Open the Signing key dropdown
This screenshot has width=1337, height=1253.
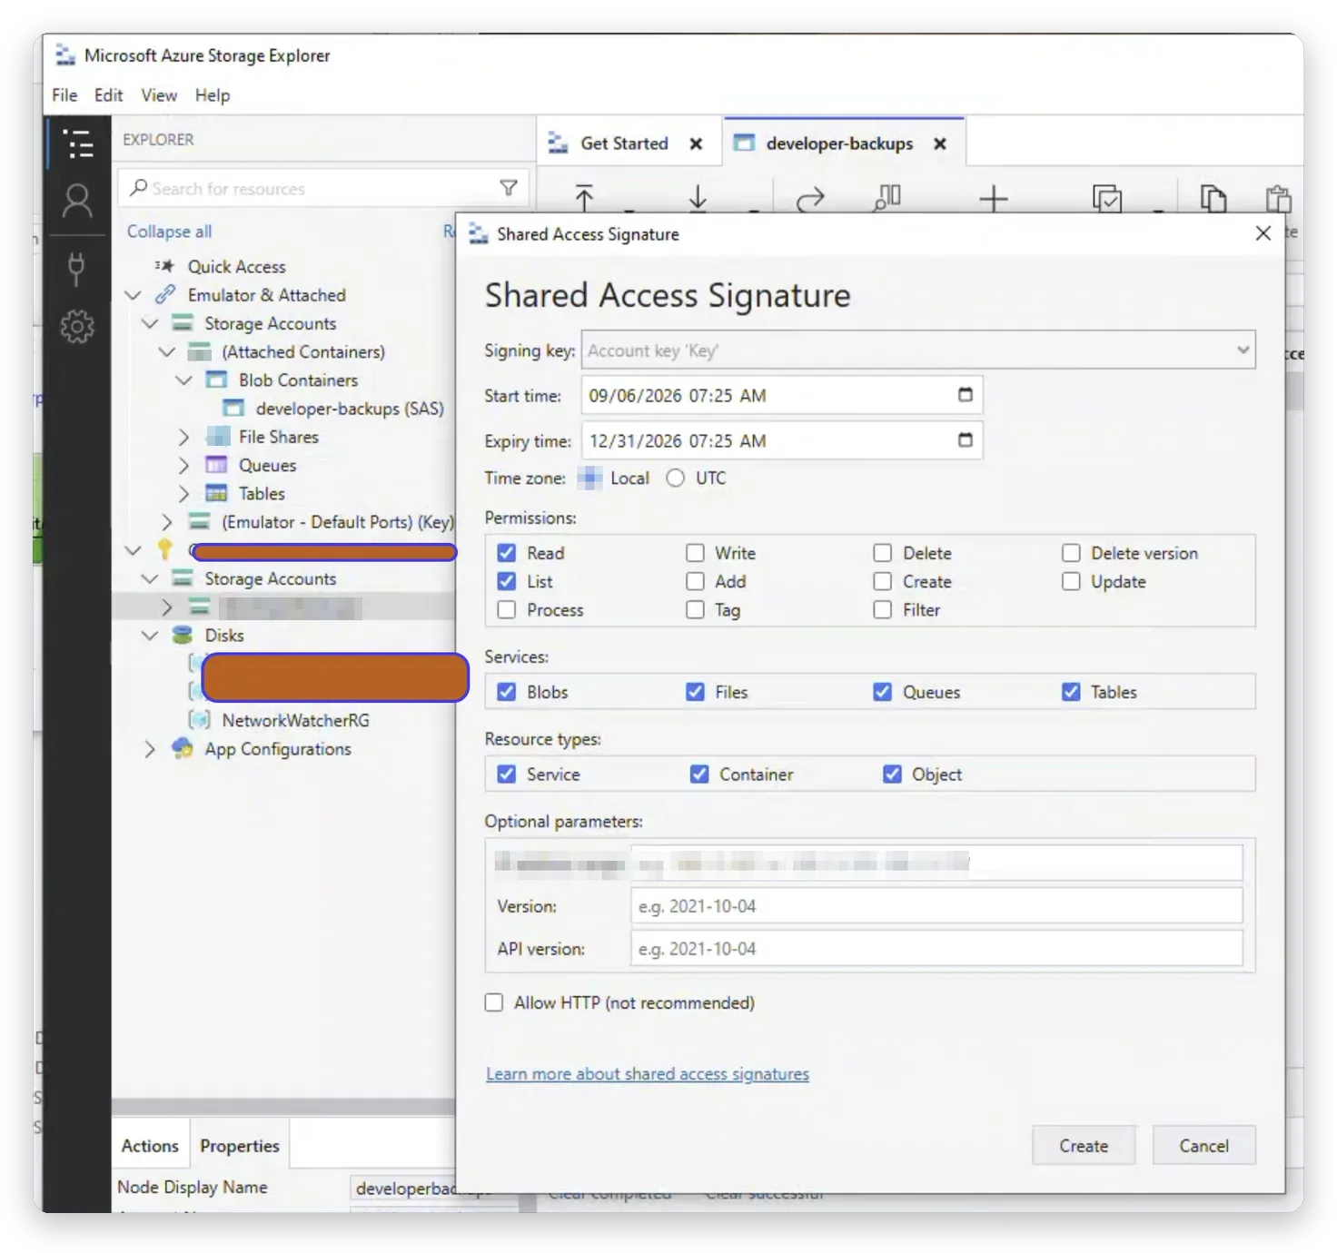coord(918,350)
